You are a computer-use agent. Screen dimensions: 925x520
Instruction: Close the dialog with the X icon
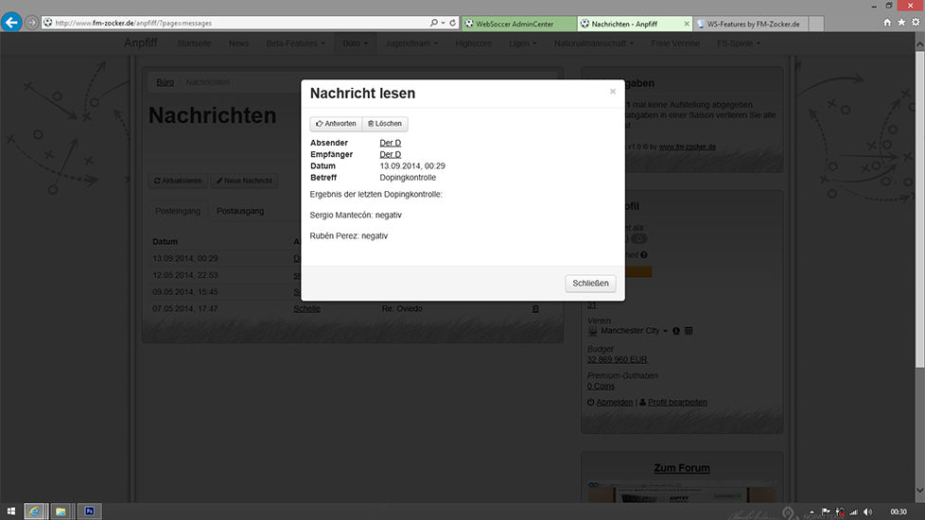[613, 92]
